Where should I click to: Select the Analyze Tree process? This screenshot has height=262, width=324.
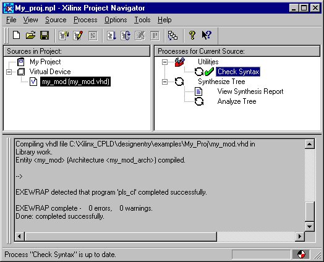coord(237,101)
